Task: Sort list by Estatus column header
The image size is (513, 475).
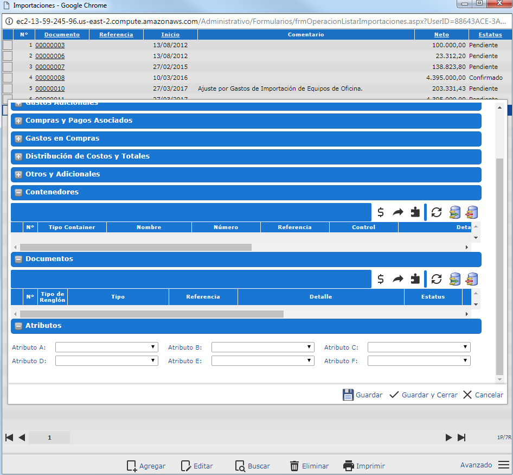Action: 490,34
